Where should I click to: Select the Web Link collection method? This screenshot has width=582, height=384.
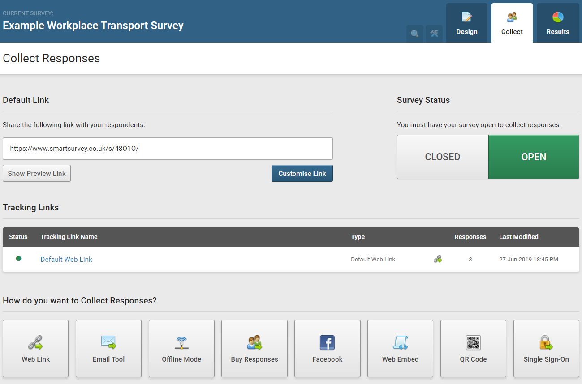click(35, 349)
